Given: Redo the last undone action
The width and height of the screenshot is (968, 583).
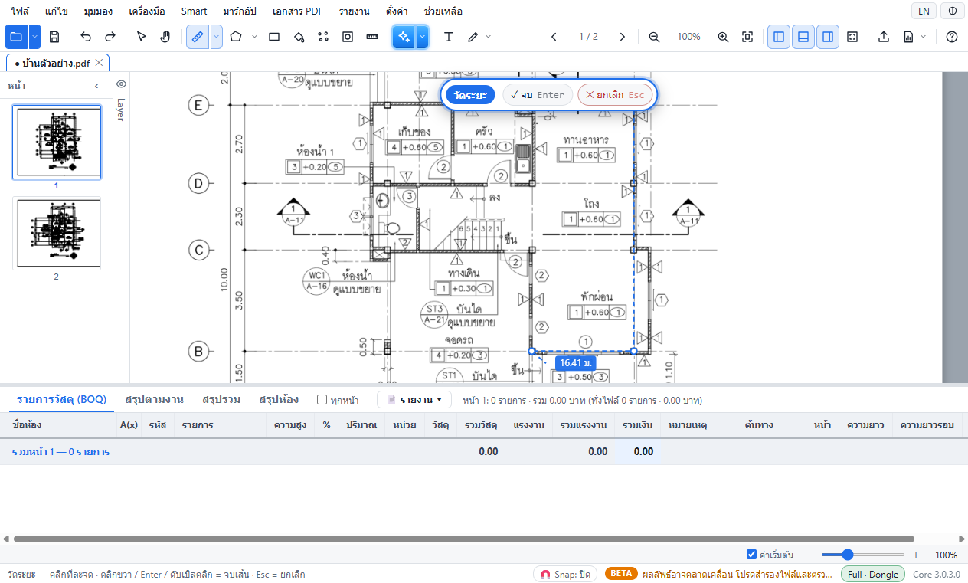Looking at the screenshot, I should click(x=110, y=37).
